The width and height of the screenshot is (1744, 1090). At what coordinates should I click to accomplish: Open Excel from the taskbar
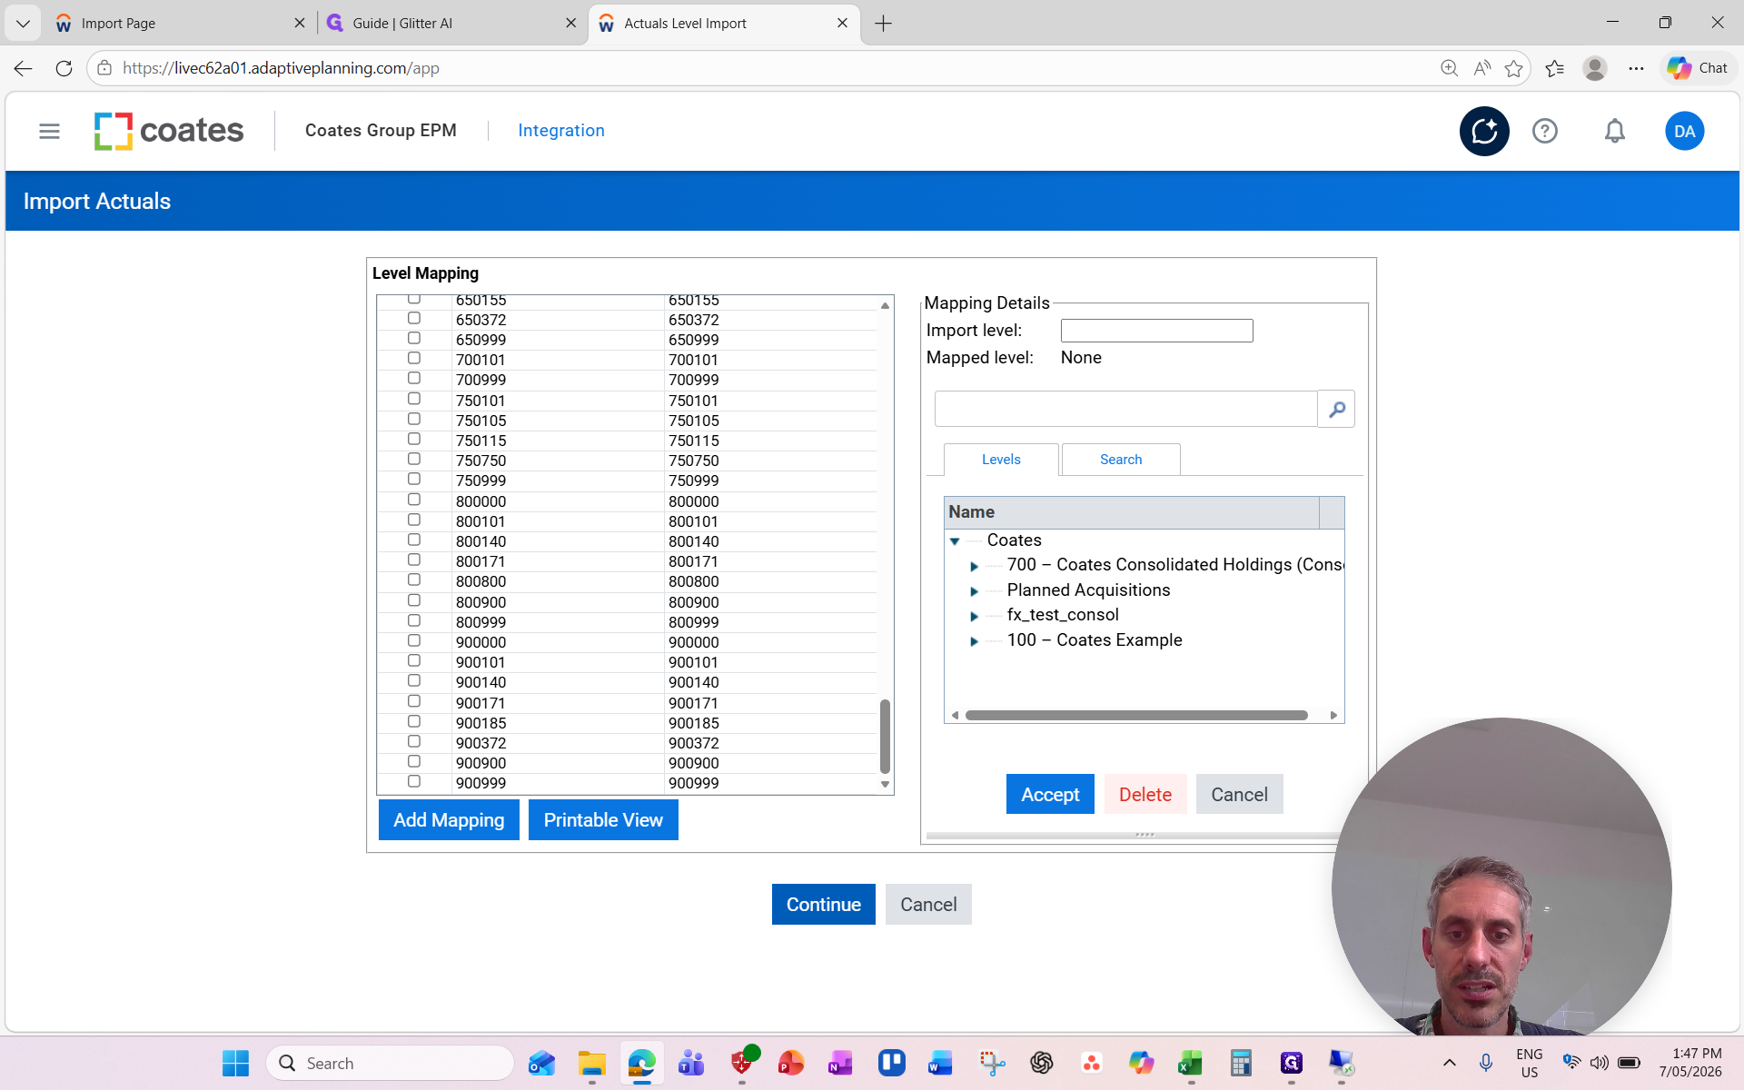(1190, 1063)
